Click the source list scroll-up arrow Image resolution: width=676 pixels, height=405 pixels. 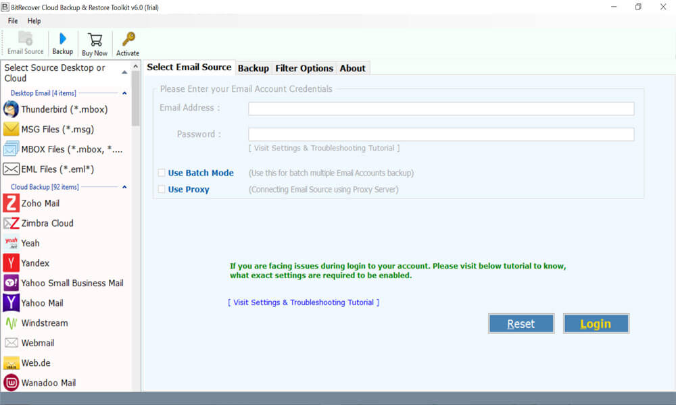136,66
